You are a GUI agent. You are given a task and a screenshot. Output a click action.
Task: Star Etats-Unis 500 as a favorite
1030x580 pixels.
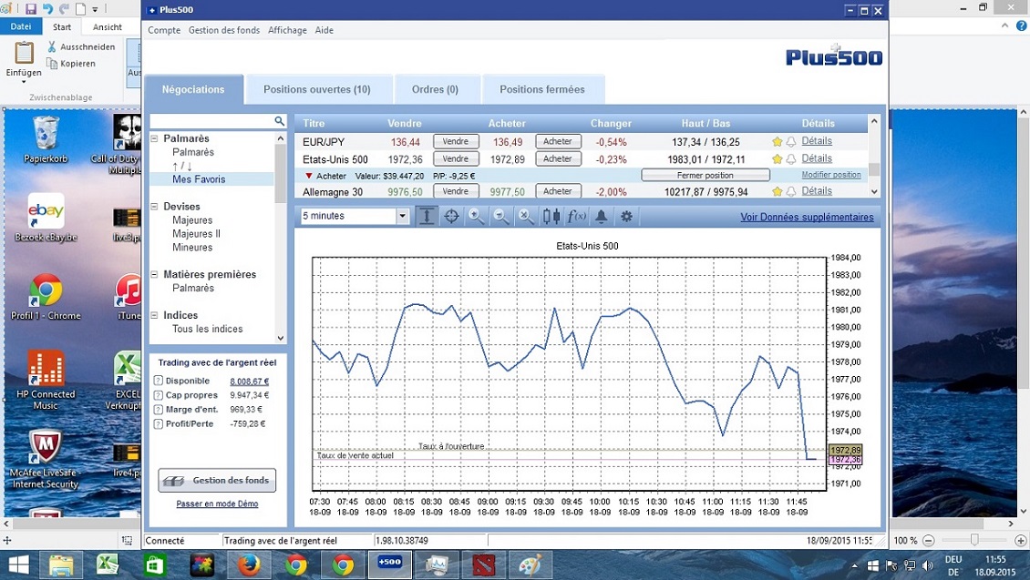[x=778, y=158]
